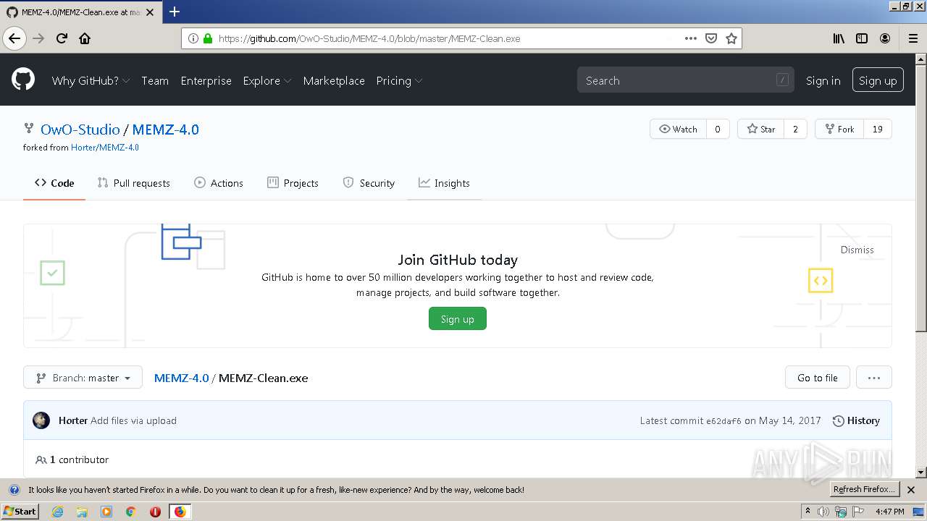Open the Team page
The height and width of the screenshot is (521, 927).
tap(155, 80)
